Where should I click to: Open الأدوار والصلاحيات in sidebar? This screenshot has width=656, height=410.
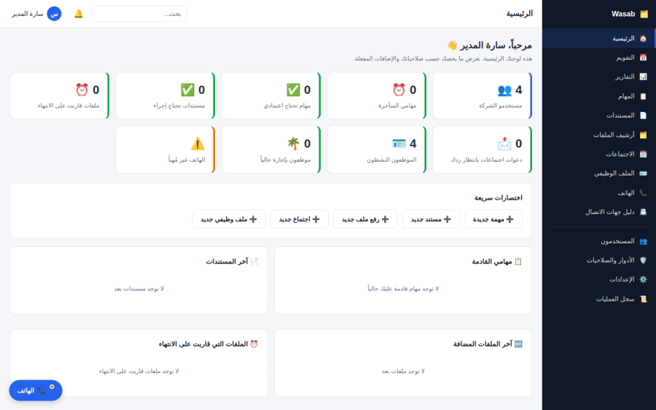(x=599, y=261)
